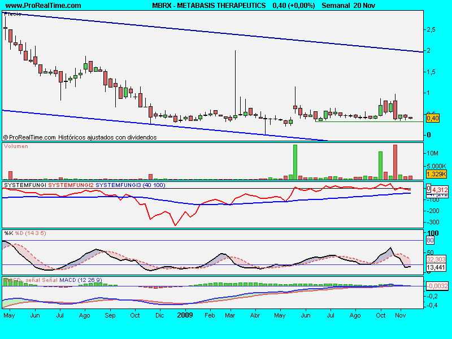The height and width of the screenshot is (339, 452).
Task: Click the green horizontal support line
Action: 370,121
